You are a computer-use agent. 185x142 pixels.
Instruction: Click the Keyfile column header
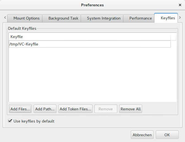[89, 37]
